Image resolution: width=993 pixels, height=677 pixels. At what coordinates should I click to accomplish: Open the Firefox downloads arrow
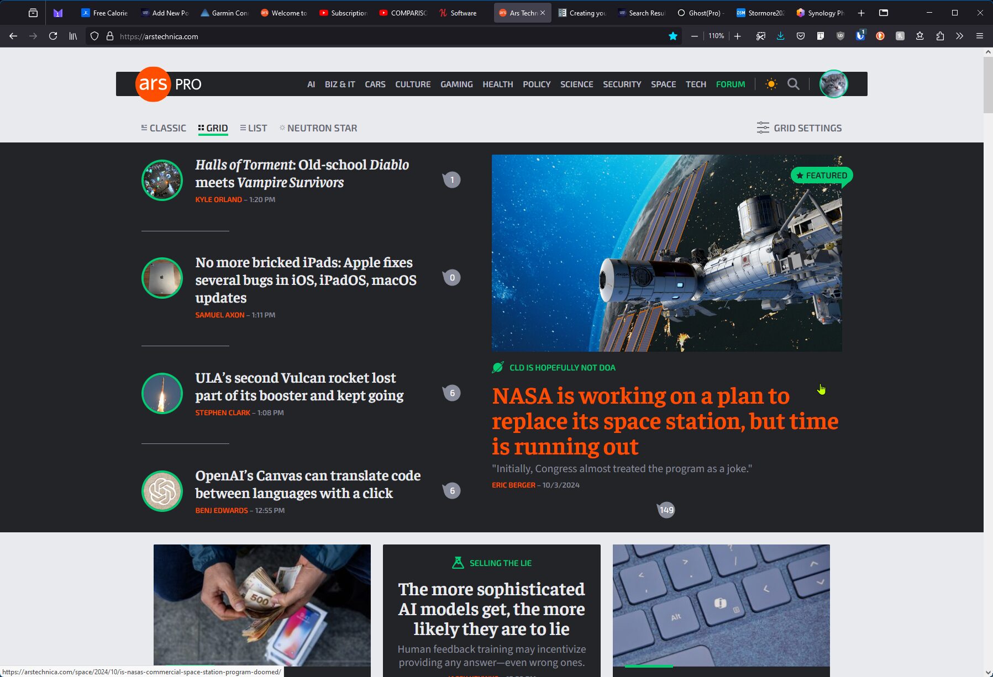tap(780, 36)
